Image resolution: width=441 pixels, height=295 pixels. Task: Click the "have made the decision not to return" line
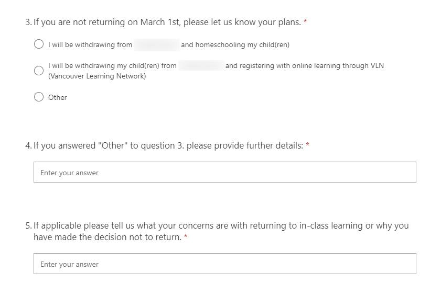(107, 237)
